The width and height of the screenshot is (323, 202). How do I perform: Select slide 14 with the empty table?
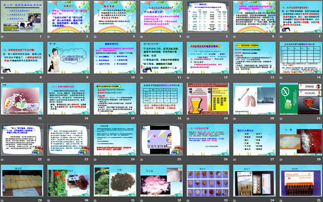click(x=301, y=58)
